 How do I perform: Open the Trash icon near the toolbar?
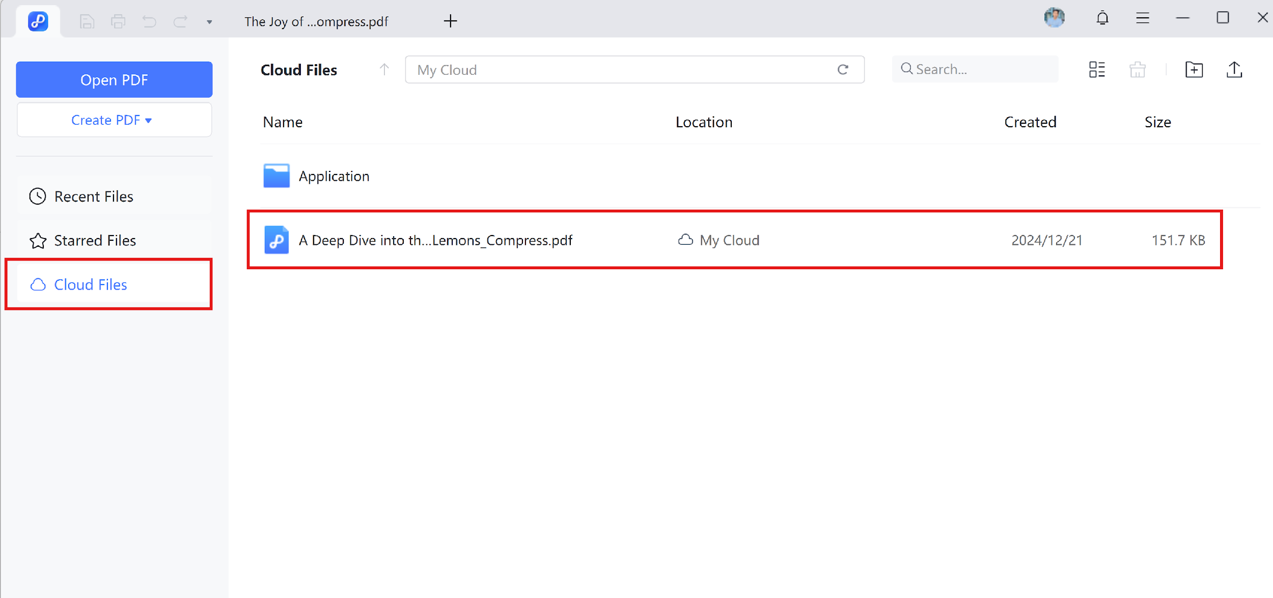click(1138, 70)
